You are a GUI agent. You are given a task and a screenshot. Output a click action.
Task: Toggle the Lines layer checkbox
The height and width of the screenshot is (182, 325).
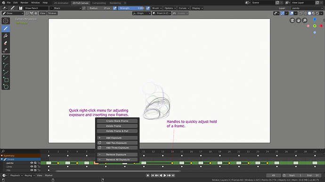click(35, 167)
